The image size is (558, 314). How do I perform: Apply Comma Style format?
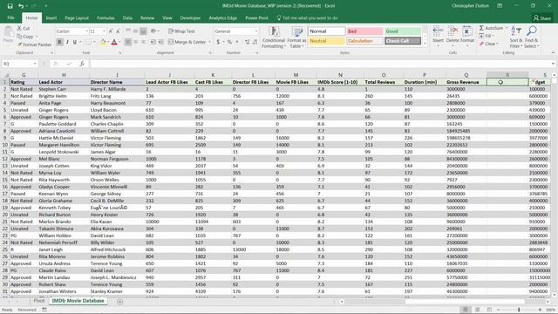(x=237, y=42)
